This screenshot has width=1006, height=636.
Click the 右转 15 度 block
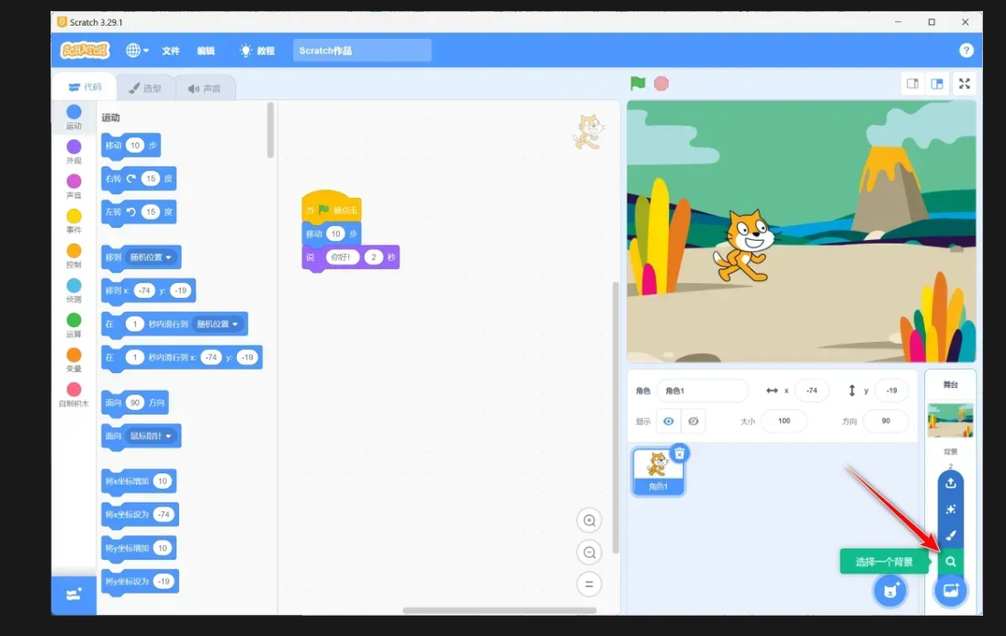pos(139,179)
